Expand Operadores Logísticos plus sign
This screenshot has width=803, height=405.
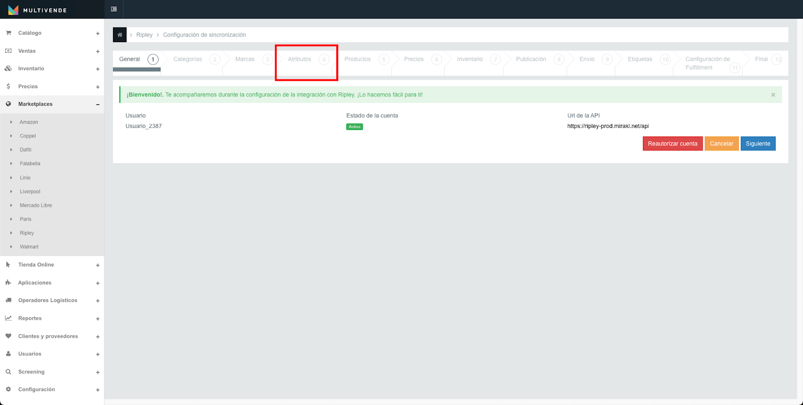point(98,301)
